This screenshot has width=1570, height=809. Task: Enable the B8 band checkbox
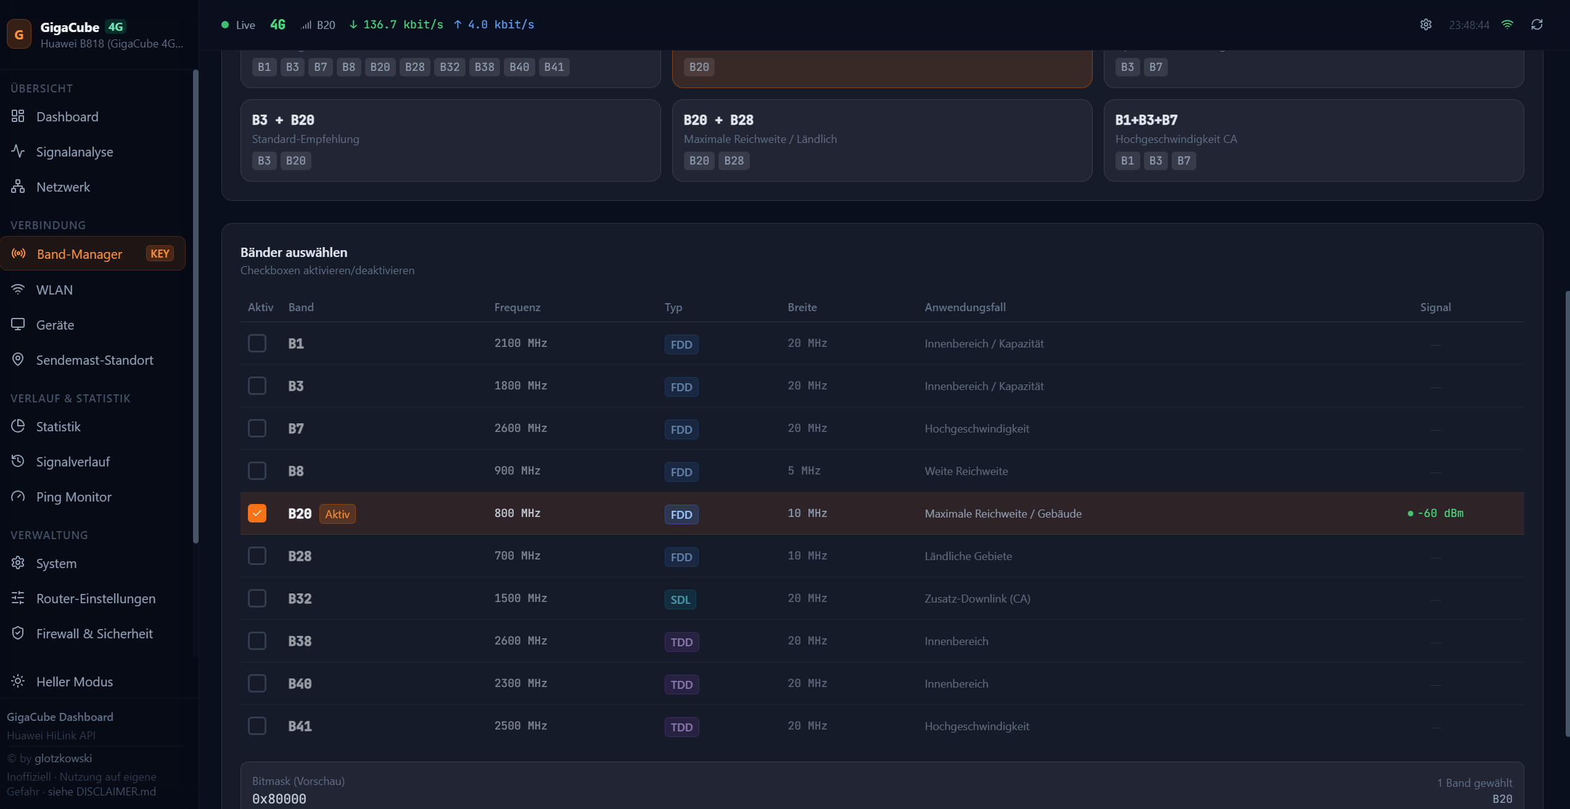tap(257, 471)
